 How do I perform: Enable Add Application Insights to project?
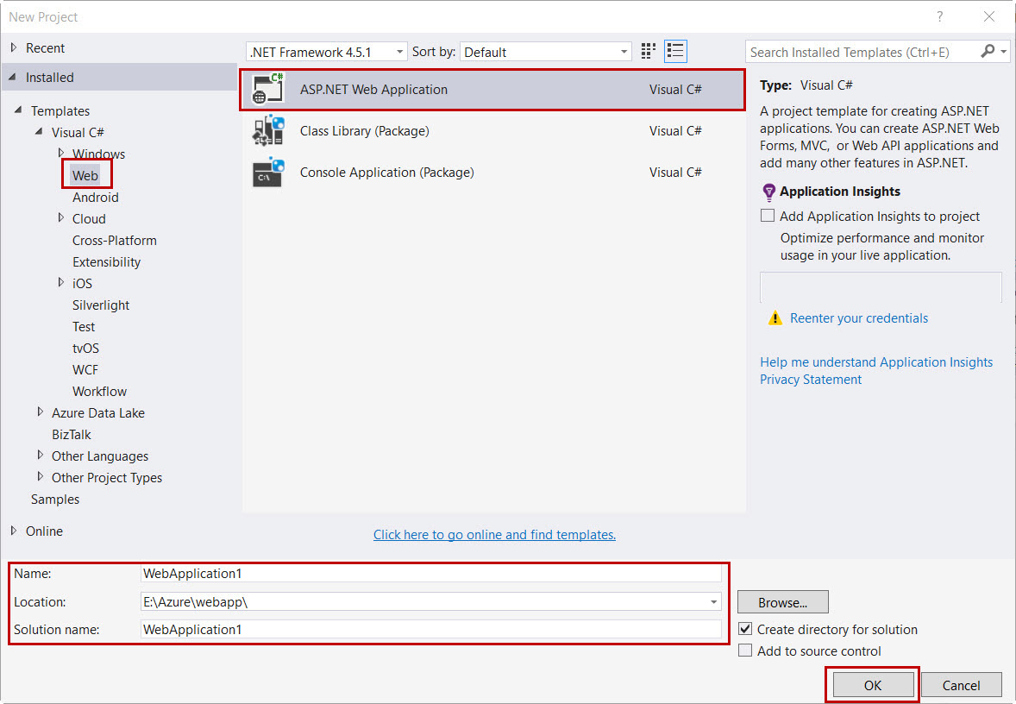coord(768,216)
